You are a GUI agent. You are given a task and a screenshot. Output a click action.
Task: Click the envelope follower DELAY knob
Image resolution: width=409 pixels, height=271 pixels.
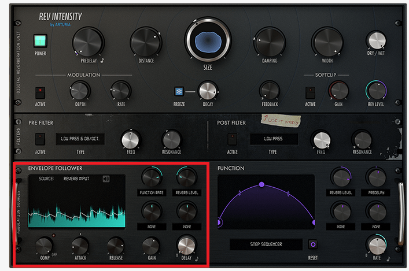186,245
